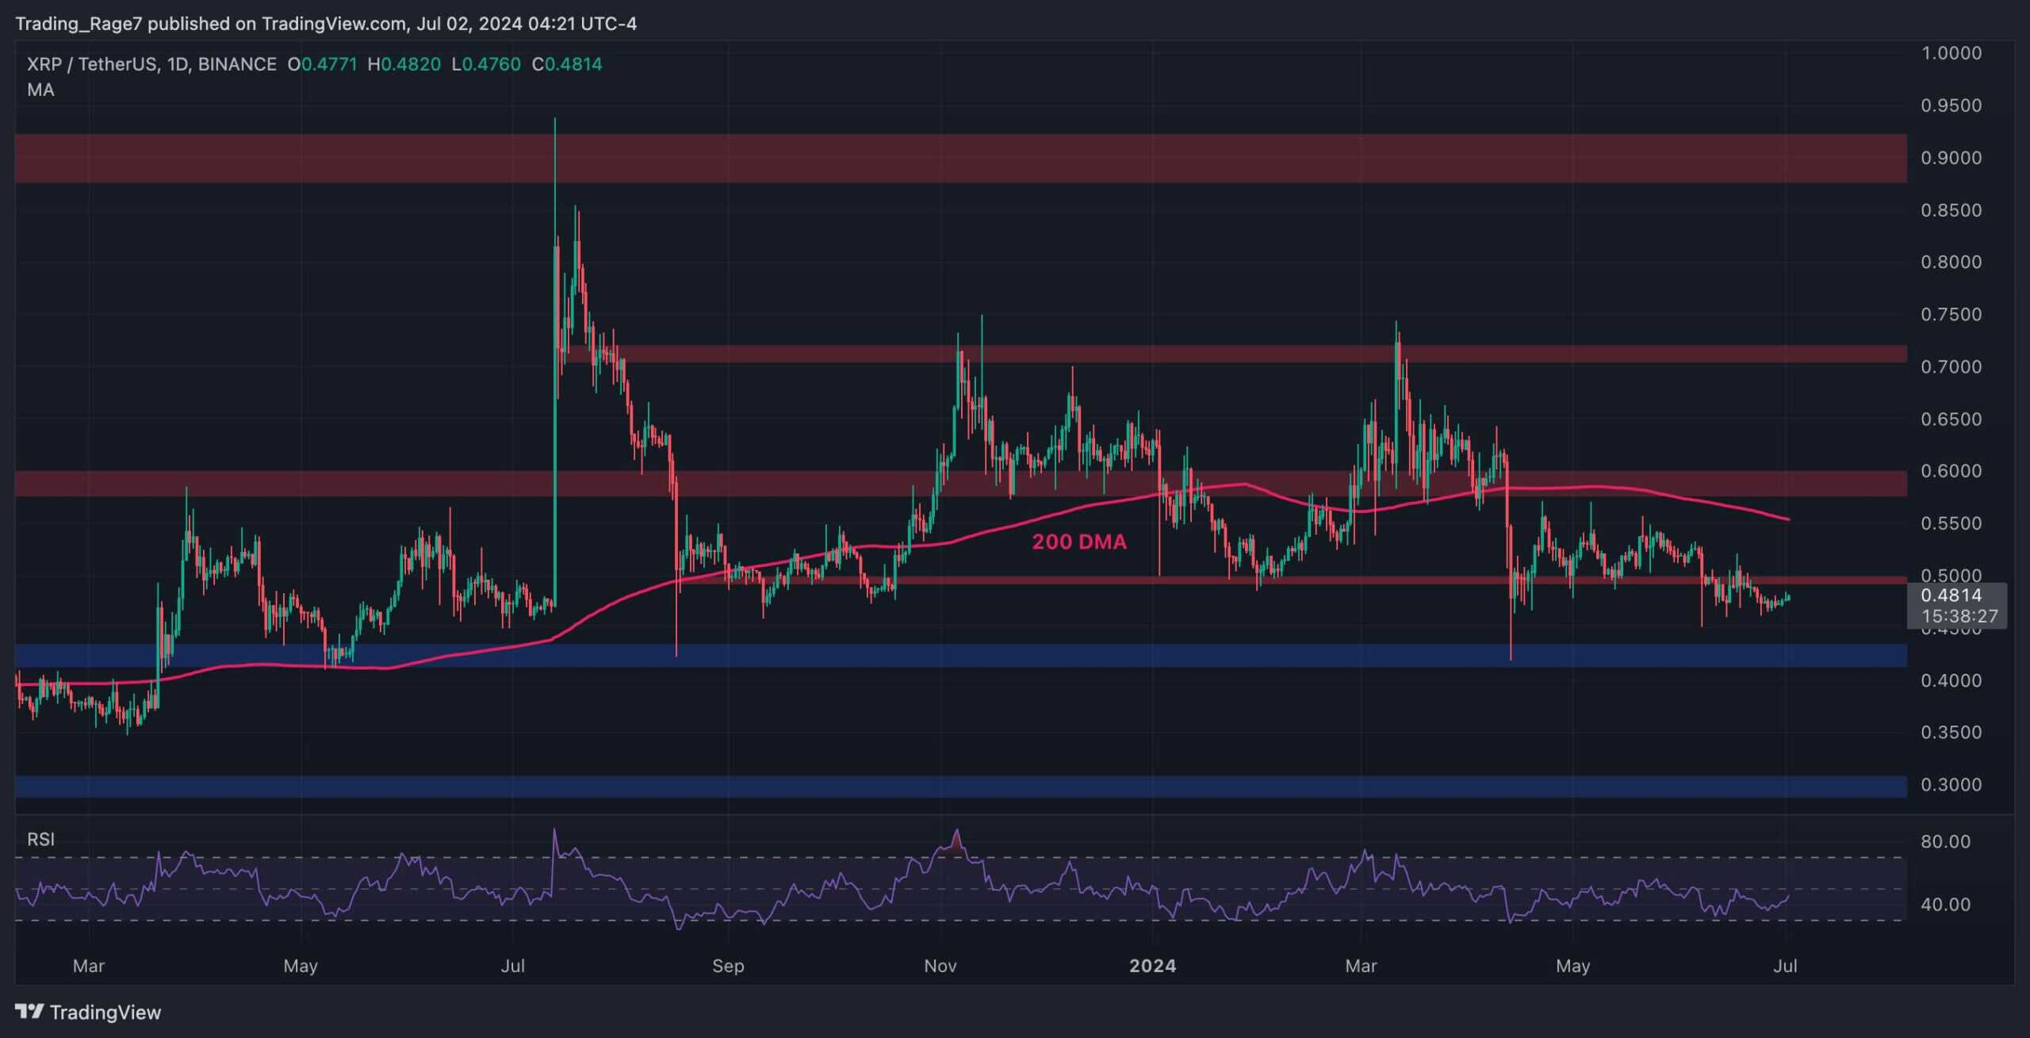Click the 0.6000 price axis label

(1951, 471)
